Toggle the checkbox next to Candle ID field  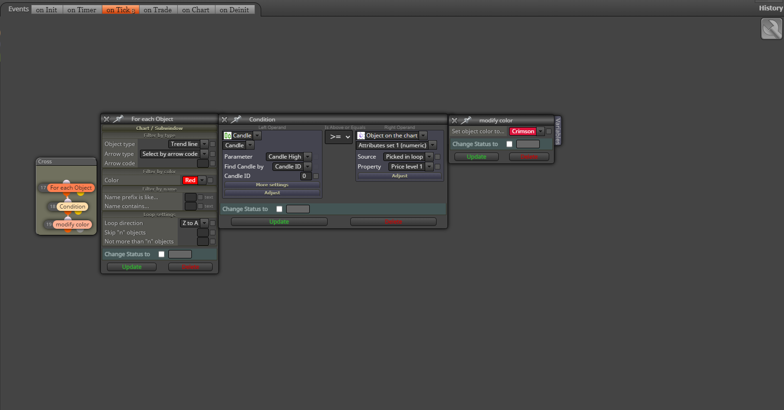click(x=316, y=176)
